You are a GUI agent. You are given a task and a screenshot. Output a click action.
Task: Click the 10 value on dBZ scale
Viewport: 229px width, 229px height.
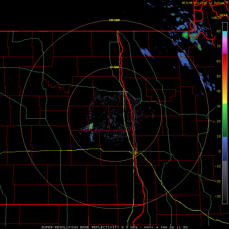[219, 136]
